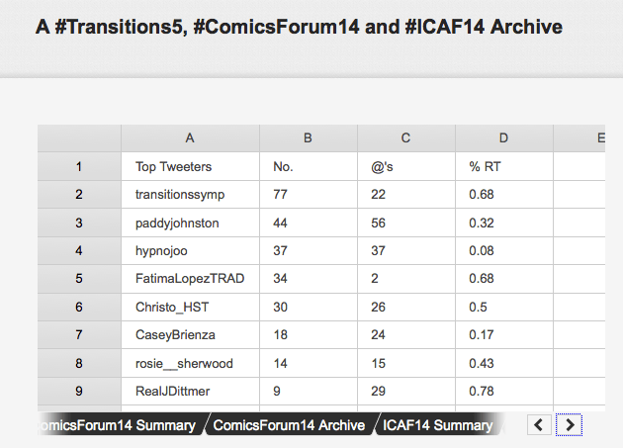
Task: Switch to the ICAF14 Summary tab
Action: [438, 426]
